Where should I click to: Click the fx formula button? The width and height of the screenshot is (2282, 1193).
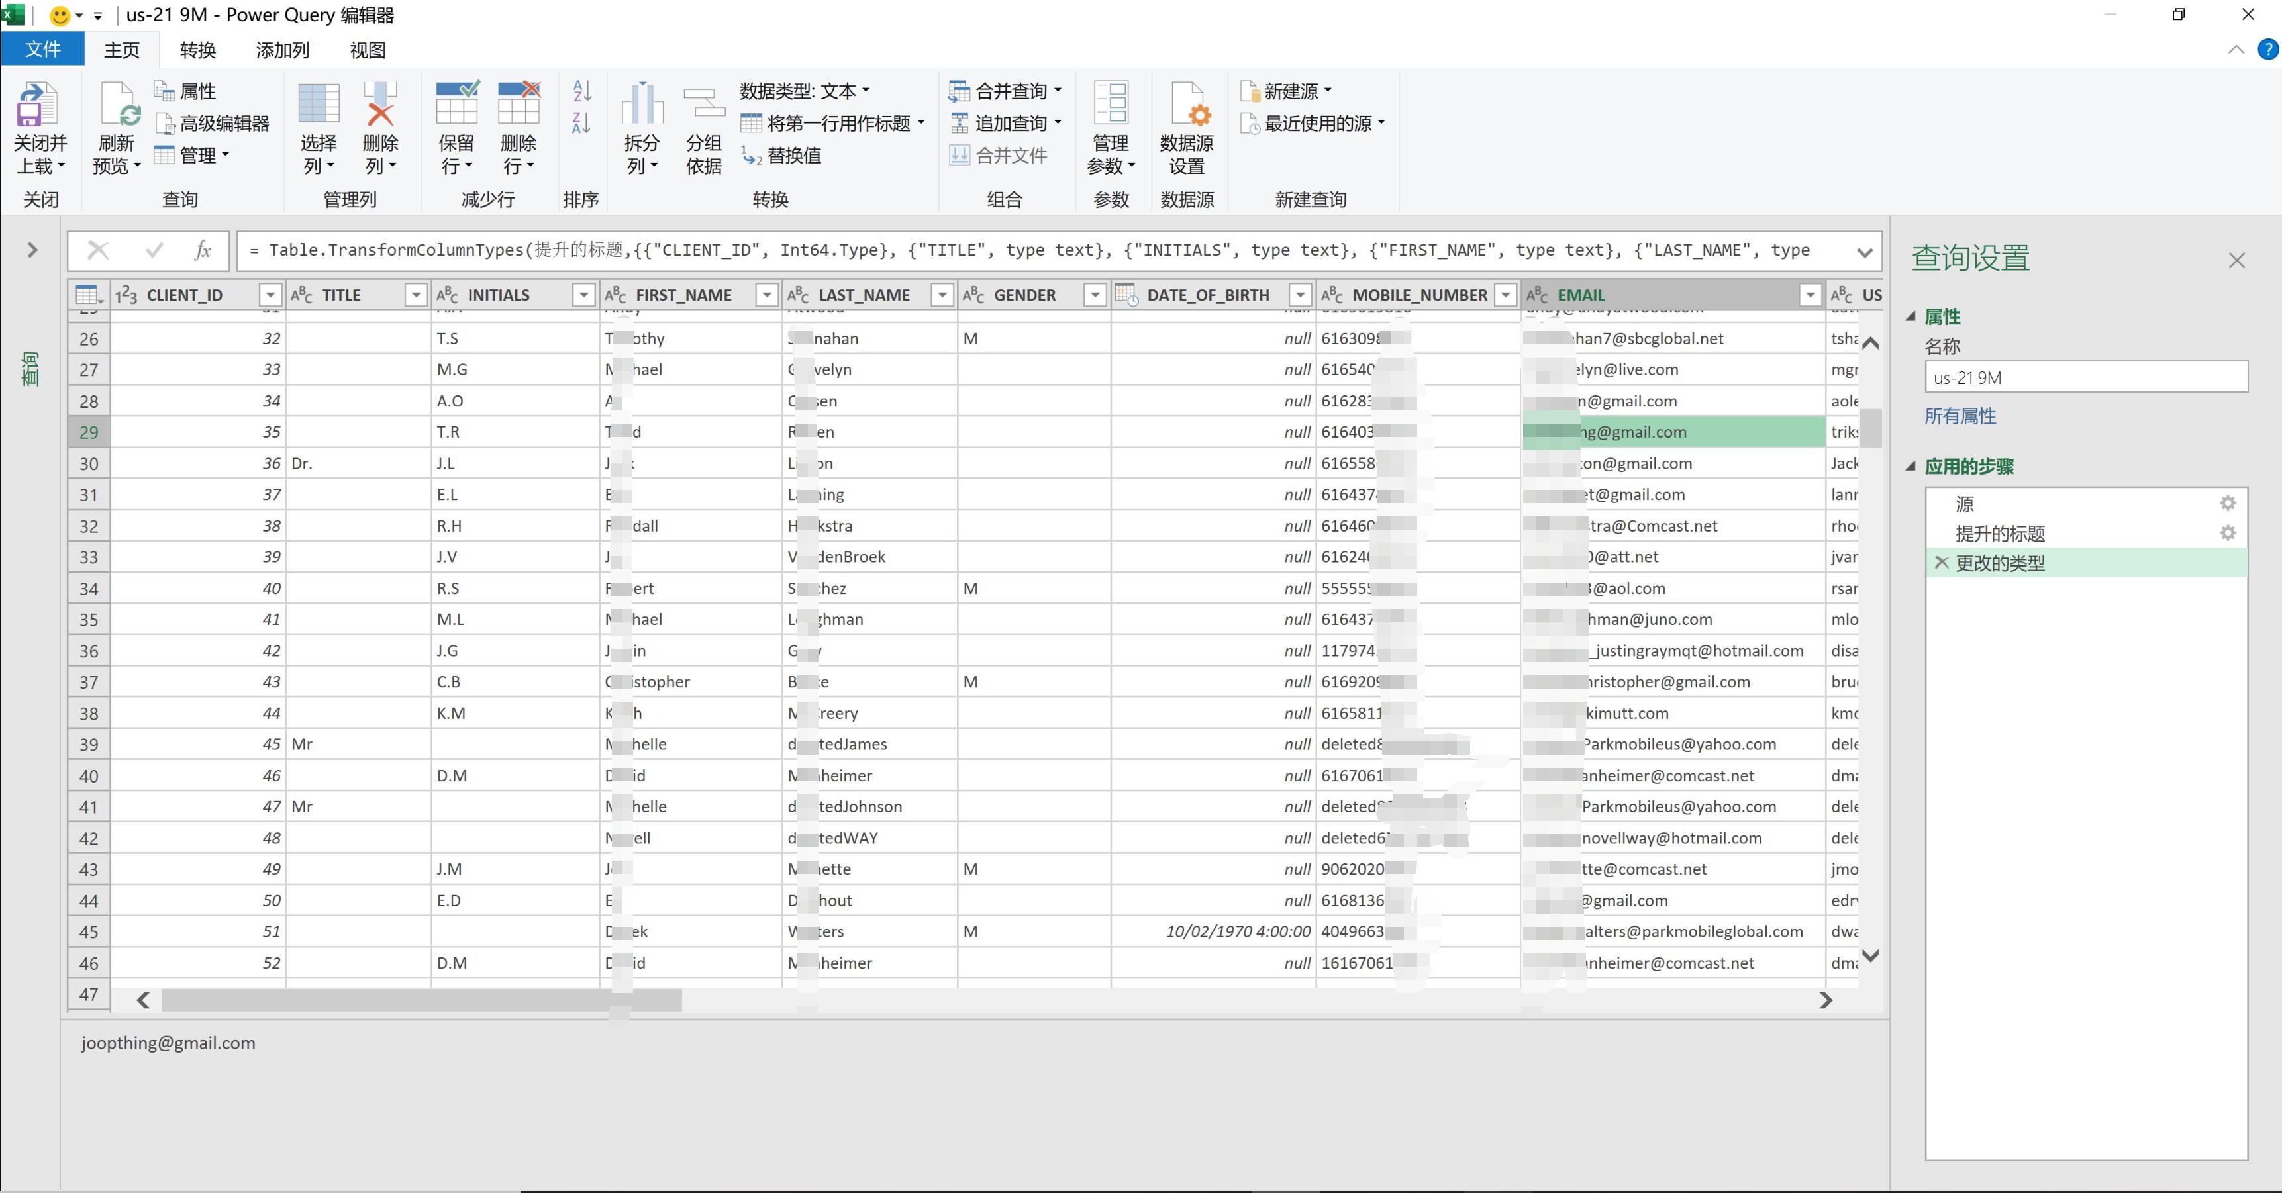coord(203,251)
